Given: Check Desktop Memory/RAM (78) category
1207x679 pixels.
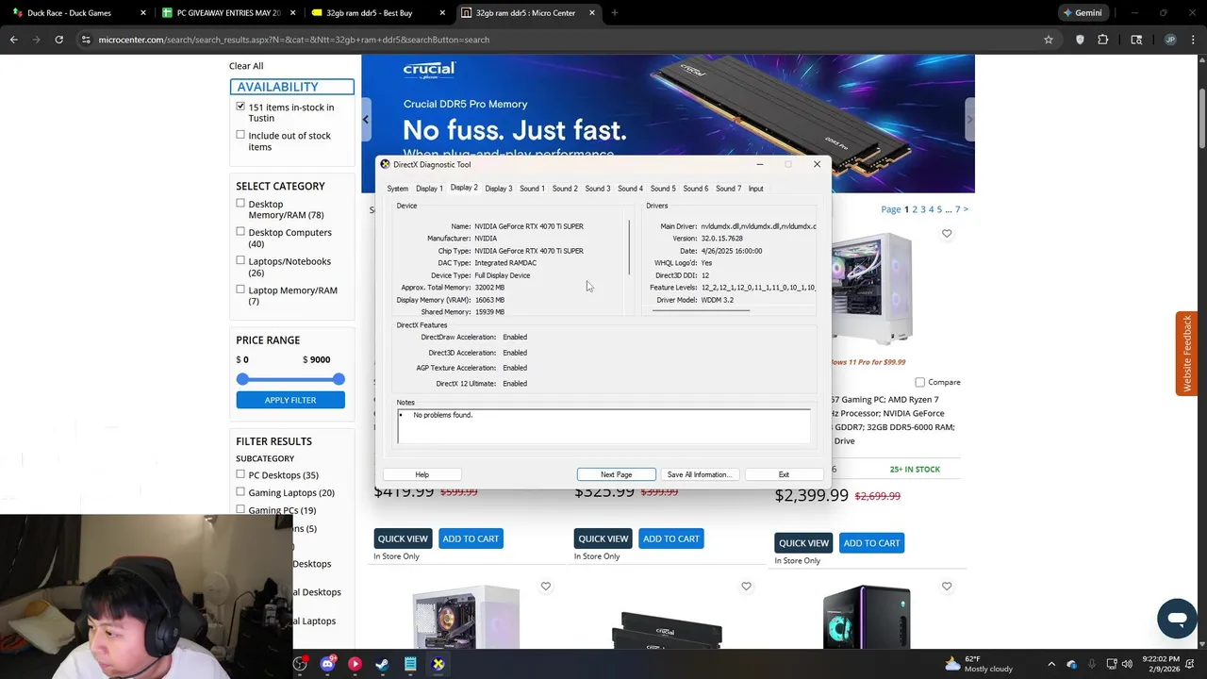Looking at the screenshot, I should [x=240, y=203].
